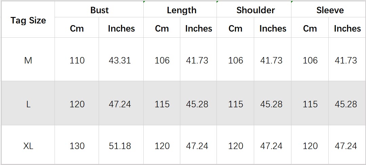Select the 130 bust cm cell
The height and width of the screenshot is (165, 366).
77,146
